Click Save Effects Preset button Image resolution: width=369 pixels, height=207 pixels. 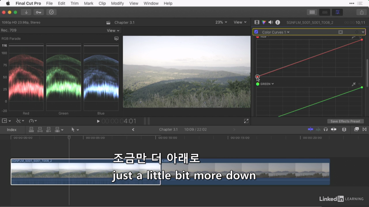[x=345, y=121]
